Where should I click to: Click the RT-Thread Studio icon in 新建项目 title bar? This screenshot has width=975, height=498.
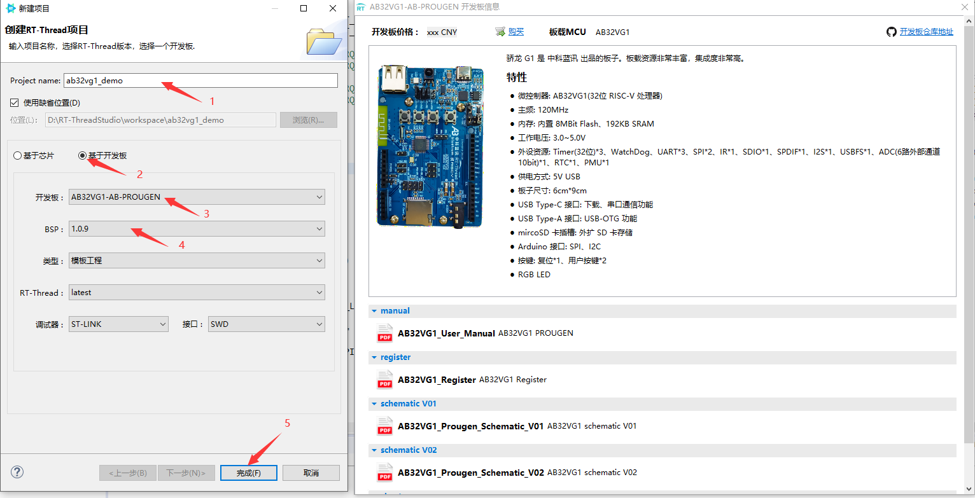point(11,8)
